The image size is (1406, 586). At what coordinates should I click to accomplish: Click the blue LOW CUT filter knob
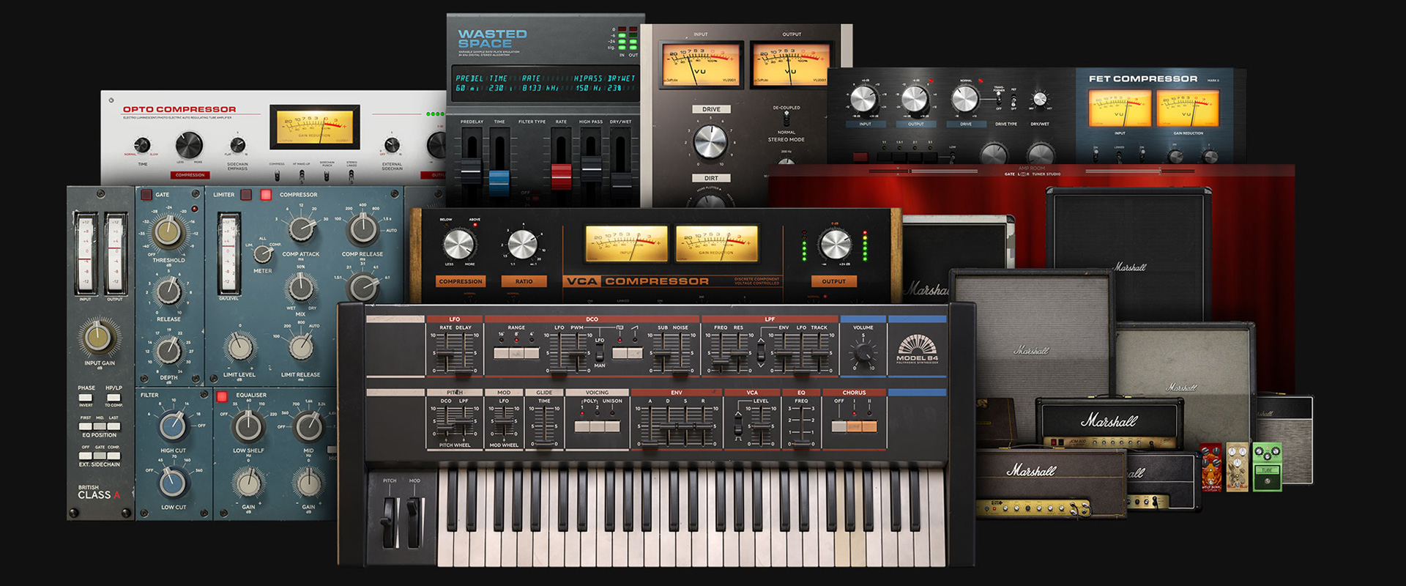(173, 483)
